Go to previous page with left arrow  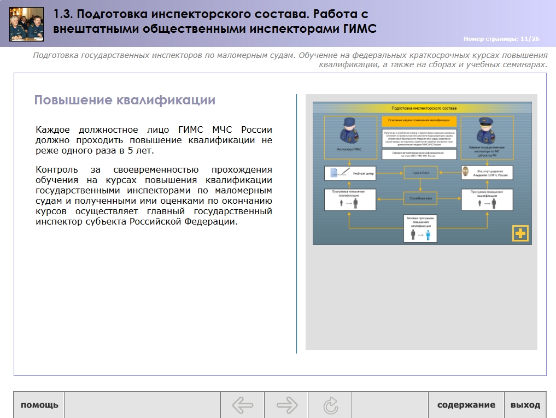point(243,405)
